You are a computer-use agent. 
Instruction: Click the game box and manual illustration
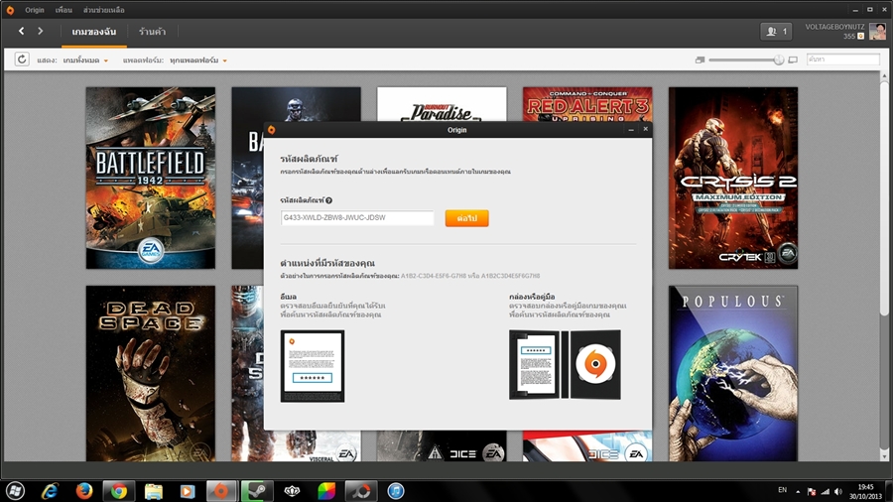pos(565,364)
